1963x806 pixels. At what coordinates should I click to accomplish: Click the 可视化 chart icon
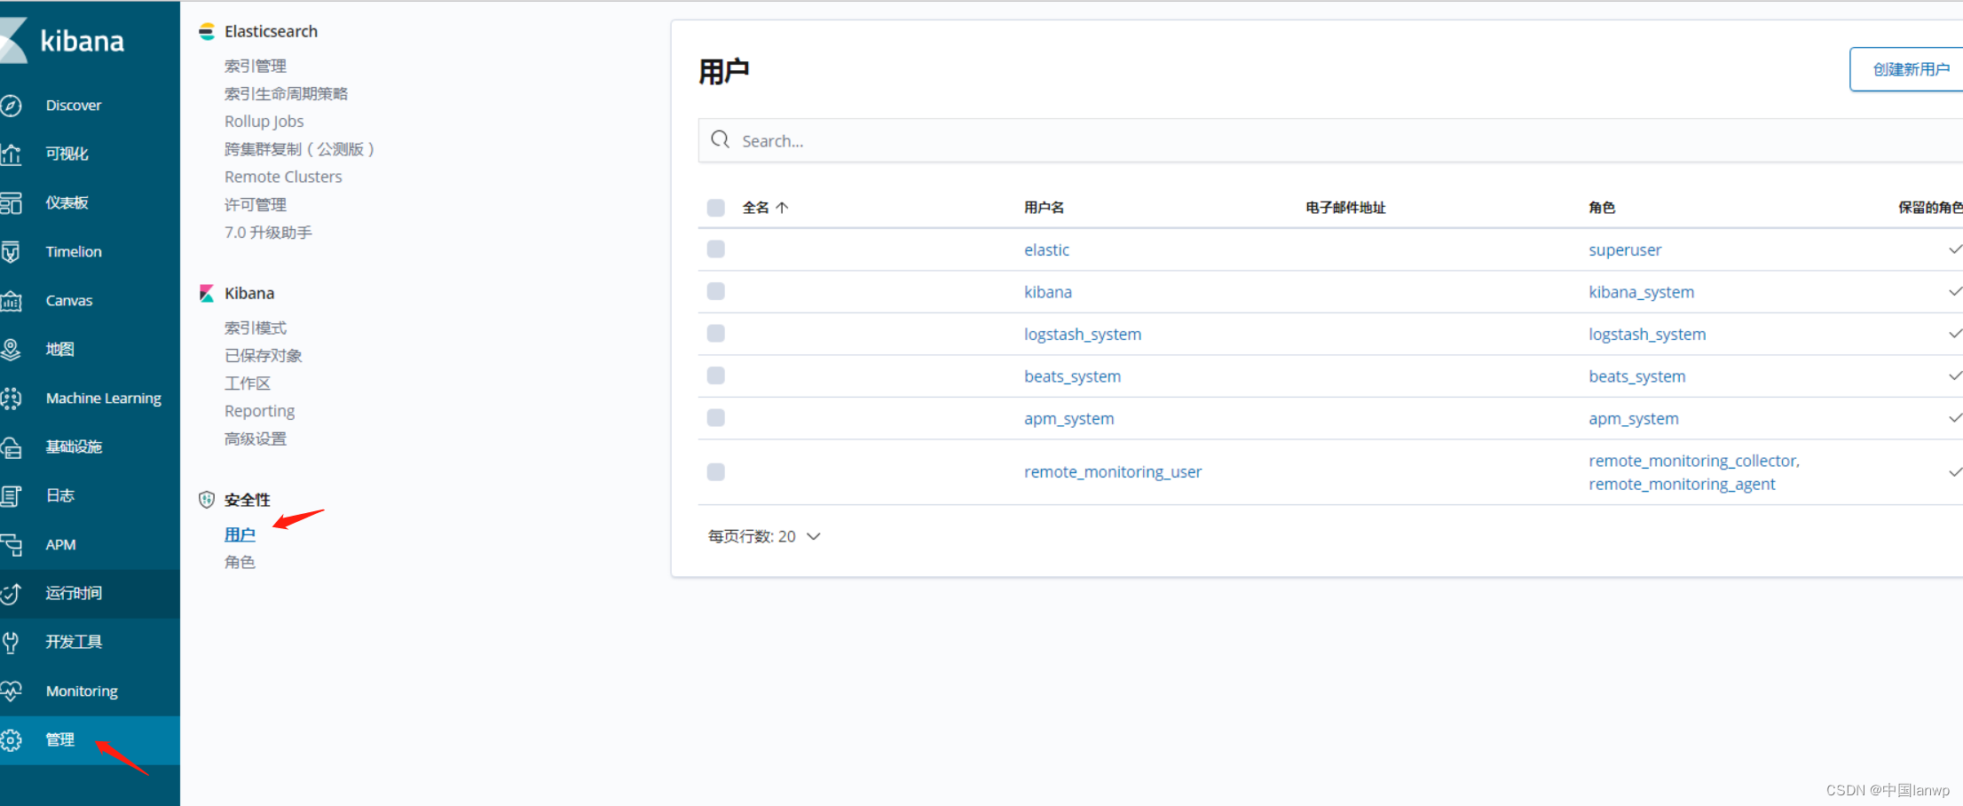pos(11,154)
